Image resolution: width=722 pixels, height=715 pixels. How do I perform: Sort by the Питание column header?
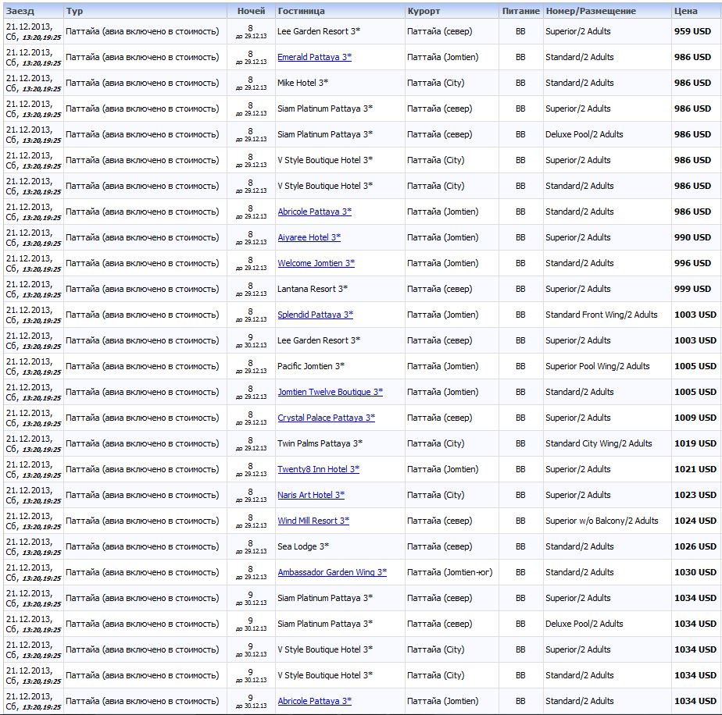(x=520, y=11)
